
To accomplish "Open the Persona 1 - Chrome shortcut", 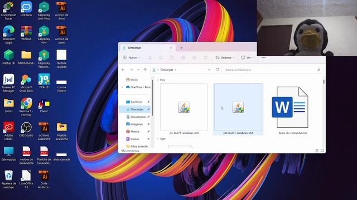I will click(x=26, y=107).
